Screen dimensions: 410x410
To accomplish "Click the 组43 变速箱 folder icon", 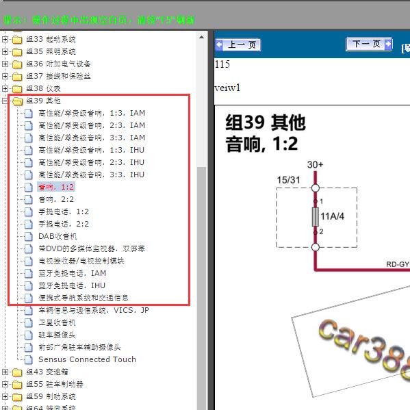I will click(x=17, y=372).
